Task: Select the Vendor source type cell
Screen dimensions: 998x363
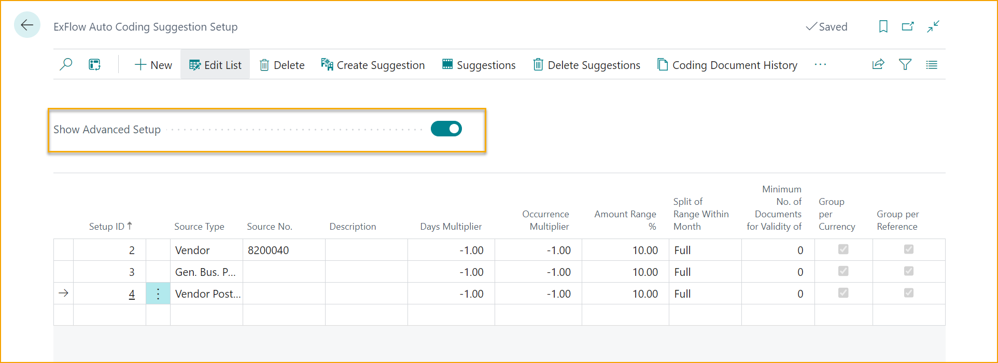Action: point(206,250)
